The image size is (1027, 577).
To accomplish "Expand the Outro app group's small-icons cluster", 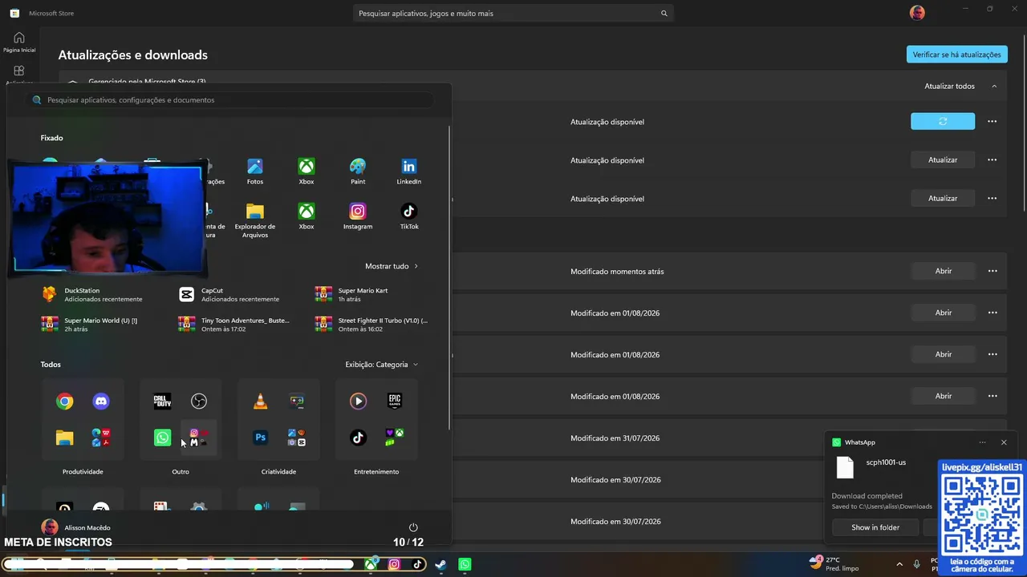I will click(199, 438).
